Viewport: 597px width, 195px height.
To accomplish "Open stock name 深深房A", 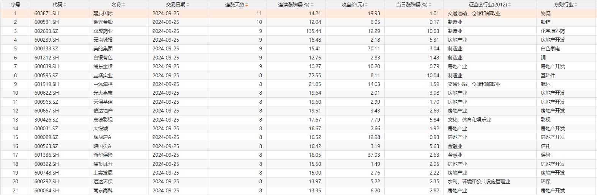I will pyautogui.click(x=103, y=137).
